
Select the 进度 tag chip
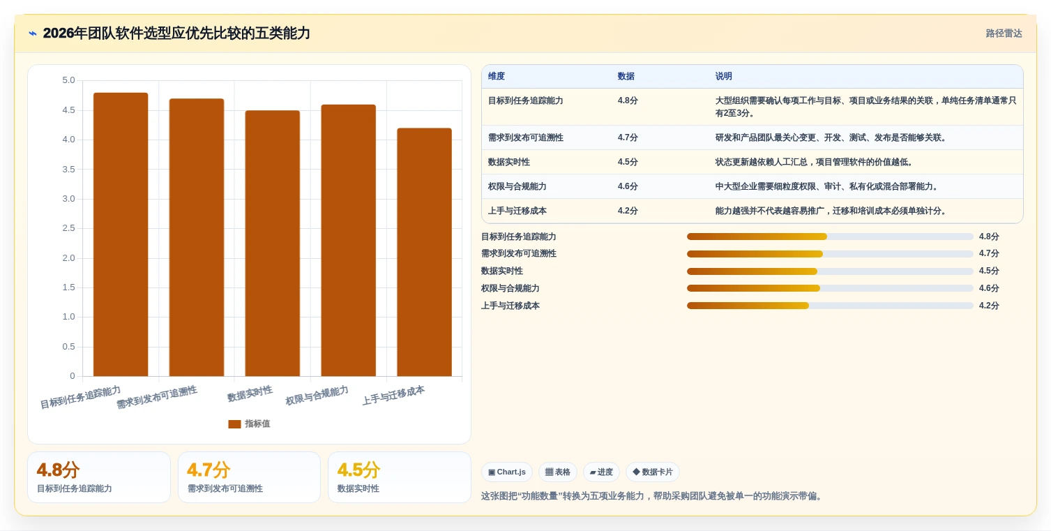point(601,472)
